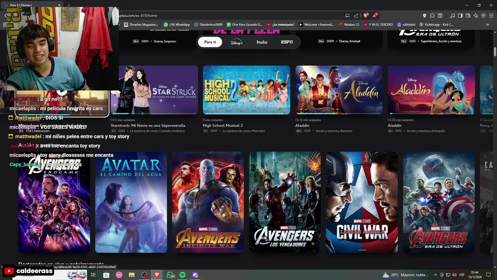Open OBS Studio from the taskbar
Screen dimensions: 497x280
[144, 275]
